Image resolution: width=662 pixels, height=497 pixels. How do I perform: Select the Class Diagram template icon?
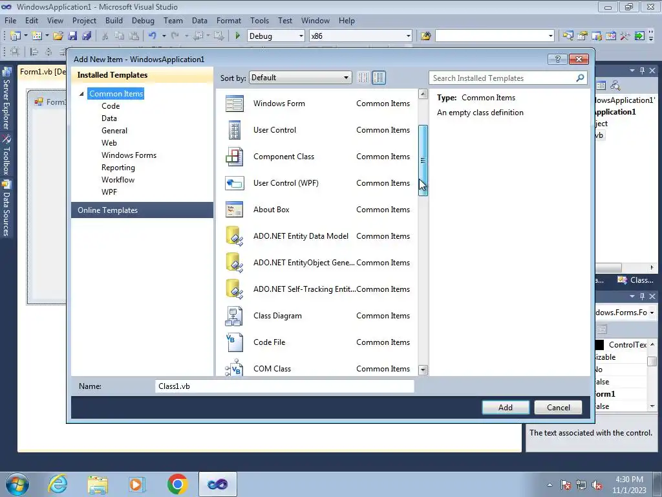234,316
